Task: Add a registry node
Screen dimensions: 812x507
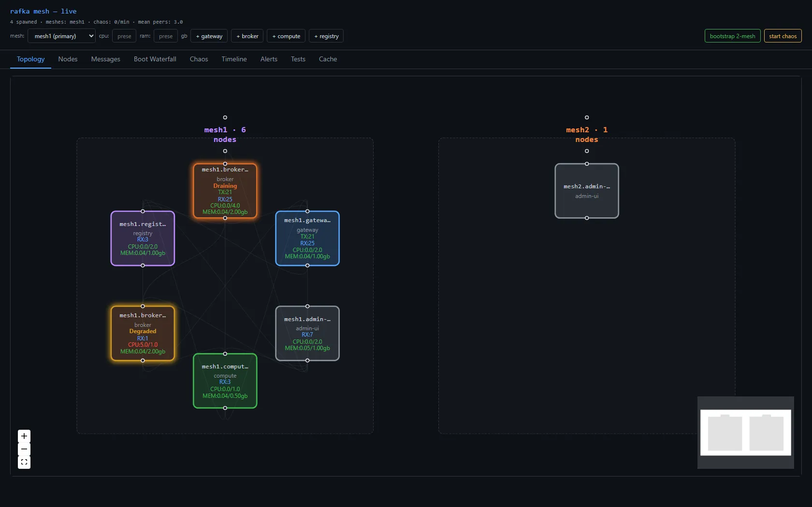Action: pos(326,36)
